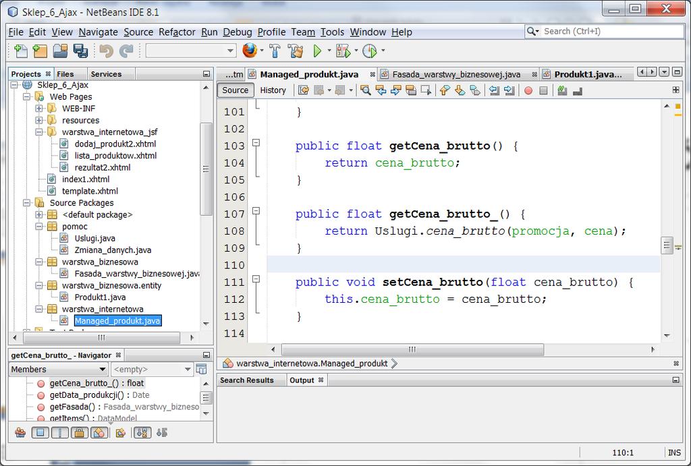Click Start Macro Recording red icon
691x466 pixels.
pos(528,91)
